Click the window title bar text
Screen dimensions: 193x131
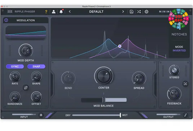96,6
